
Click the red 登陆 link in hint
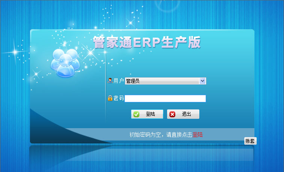198,135
